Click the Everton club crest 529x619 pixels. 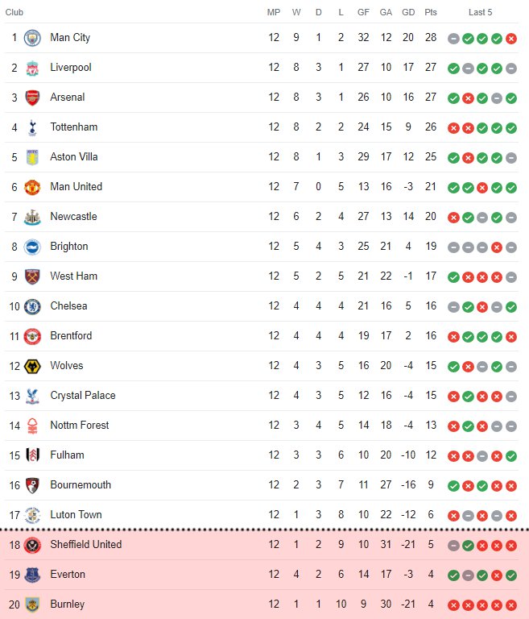click(32, 575)
